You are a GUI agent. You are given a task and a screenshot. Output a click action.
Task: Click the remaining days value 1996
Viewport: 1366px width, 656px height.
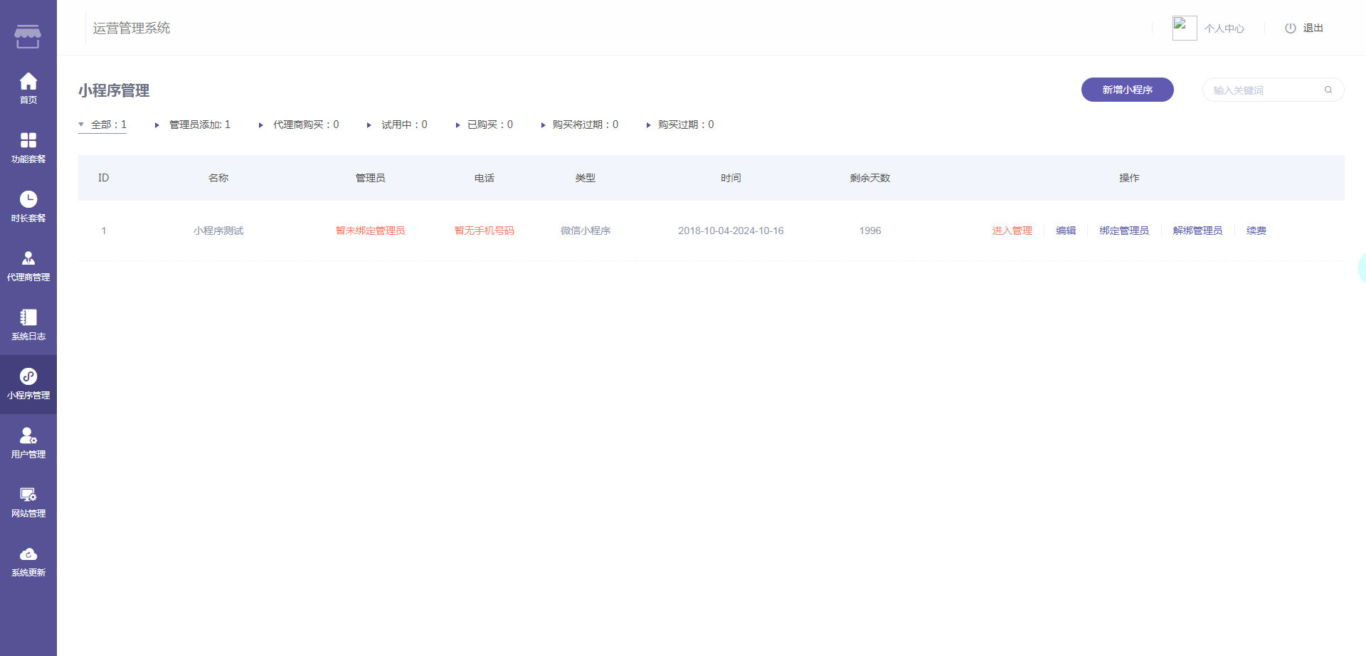(870, 231)
